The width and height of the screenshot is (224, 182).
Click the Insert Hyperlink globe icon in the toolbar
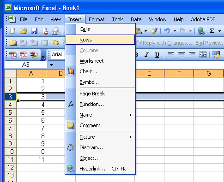coord(201,31)
